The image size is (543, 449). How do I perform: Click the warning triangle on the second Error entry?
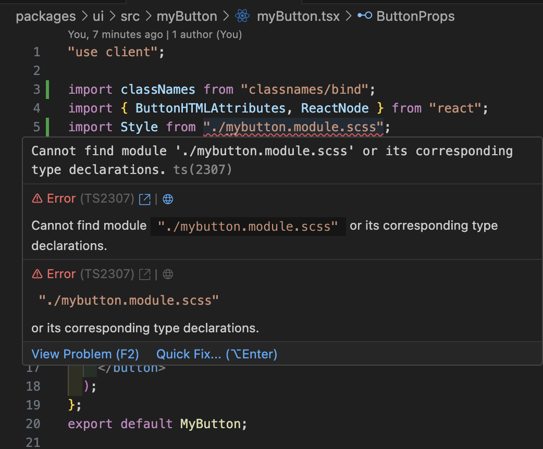coord(39,274)
